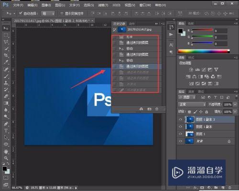The height and width of the screenshot is (191, 239).
Task: Open the auto-select 组 dropdown
Action: (48, 13)
